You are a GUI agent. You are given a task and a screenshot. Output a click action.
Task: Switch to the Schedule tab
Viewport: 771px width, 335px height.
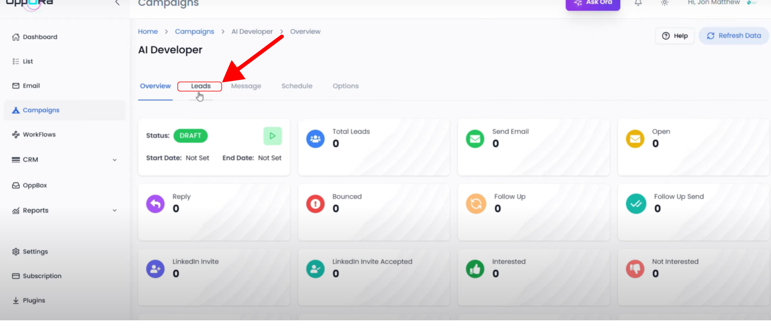[296, 86]
